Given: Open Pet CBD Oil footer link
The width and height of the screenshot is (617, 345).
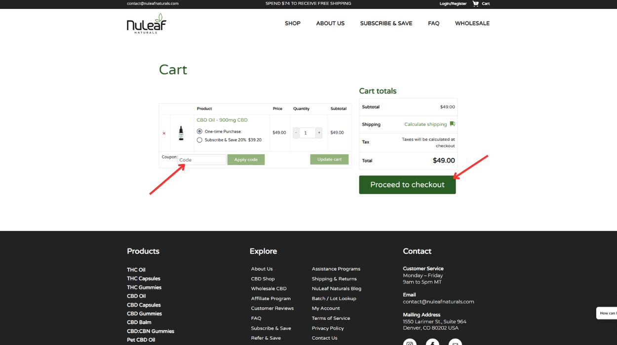Looking at the screenshot, I should (x=141, y=340).
